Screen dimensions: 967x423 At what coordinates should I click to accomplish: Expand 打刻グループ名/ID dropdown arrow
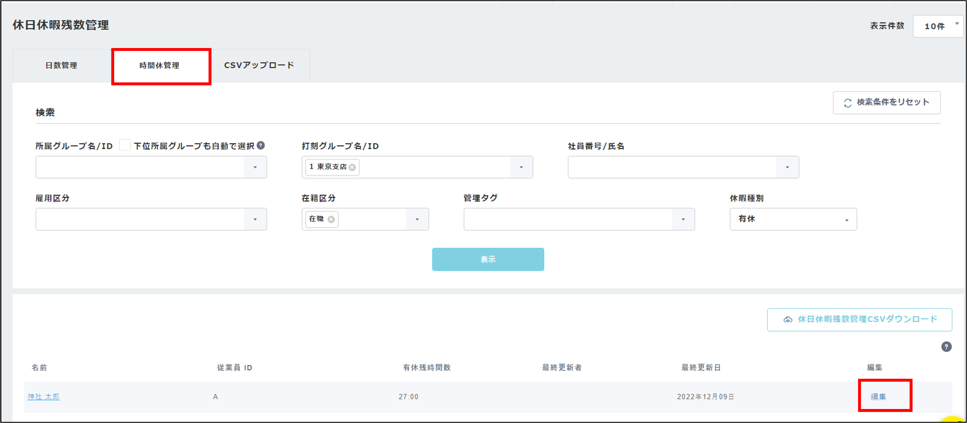[x=521, y=167]
